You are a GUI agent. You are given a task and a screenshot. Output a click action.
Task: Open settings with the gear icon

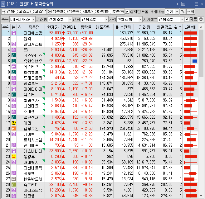[x=201, y=19]
